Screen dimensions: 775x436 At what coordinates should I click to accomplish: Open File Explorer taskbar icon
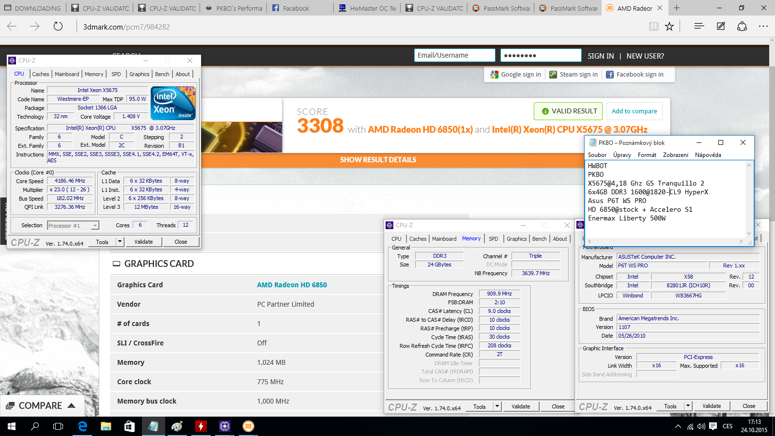tap(106, 426)
